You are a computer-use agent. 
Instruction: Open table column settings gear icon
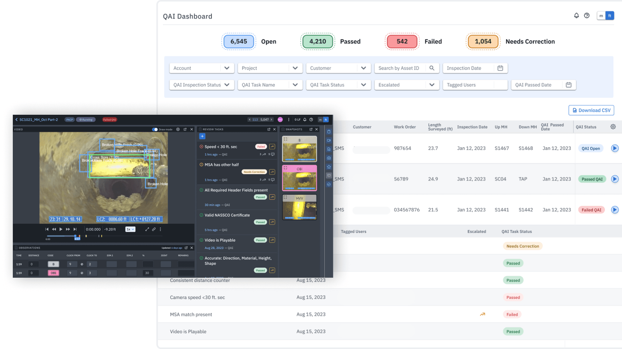[613, 127]
